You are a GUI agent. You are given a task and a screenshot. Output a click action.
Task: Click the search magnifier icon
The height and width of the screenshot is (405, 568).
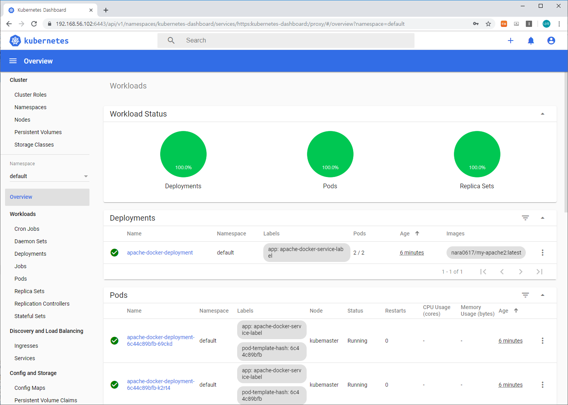pyautogui.click(x=171, y=40)
